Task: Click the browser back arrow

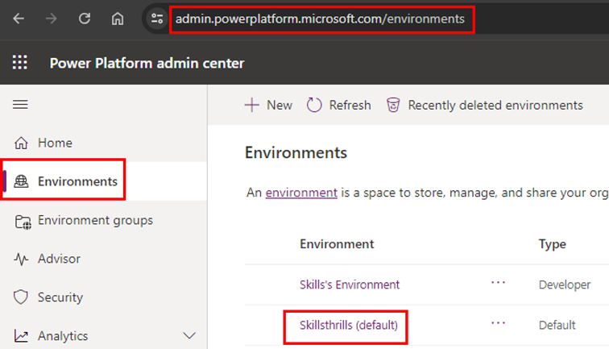Action: point(19,19)
